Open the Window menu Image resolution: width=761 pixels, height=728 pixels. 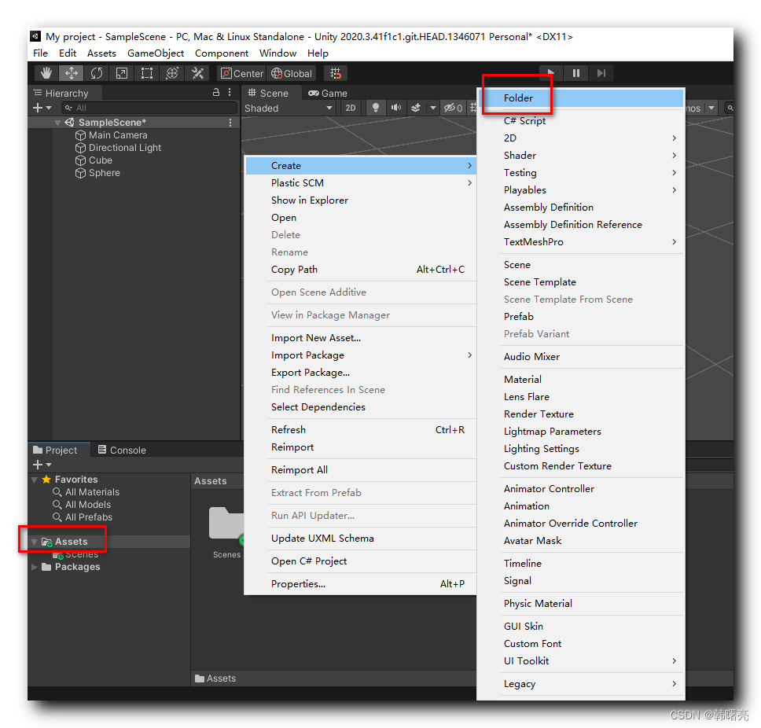(x=278, y=53)
